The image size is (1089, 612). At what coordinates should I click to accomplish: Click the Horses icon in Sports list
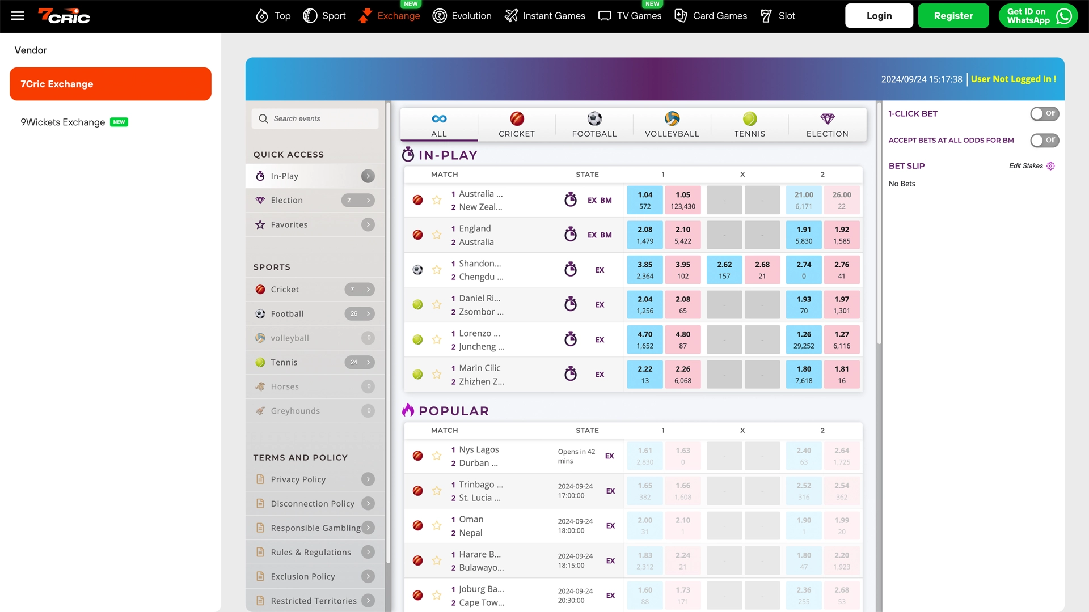tap(260, 386)
